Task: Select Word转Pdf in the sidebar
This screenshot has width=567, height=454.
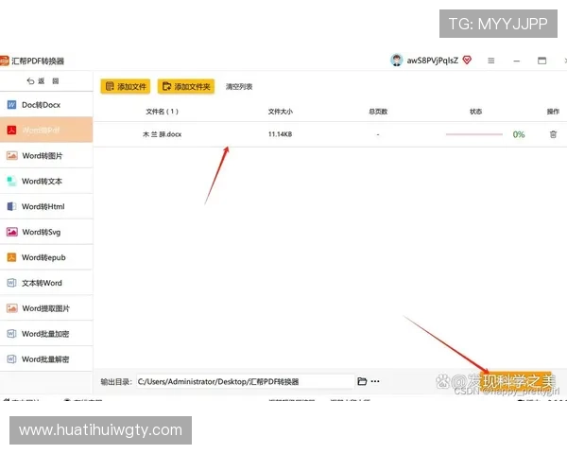Action: 46,130
